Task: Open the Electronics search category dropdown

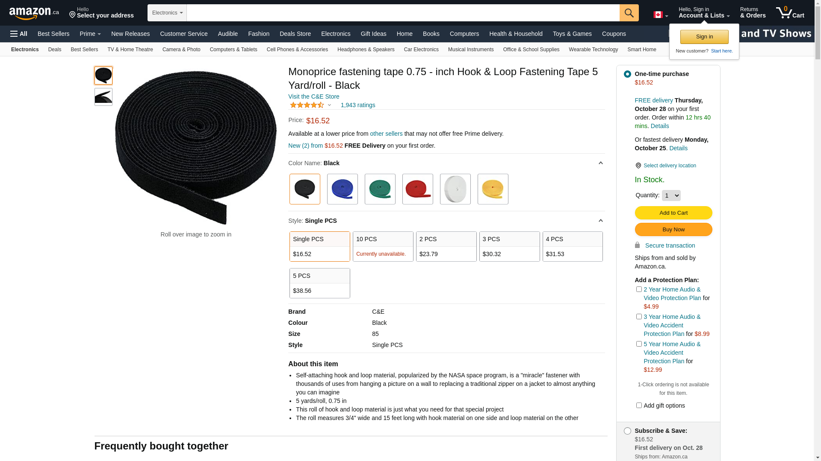Action: tap(167, 13)
